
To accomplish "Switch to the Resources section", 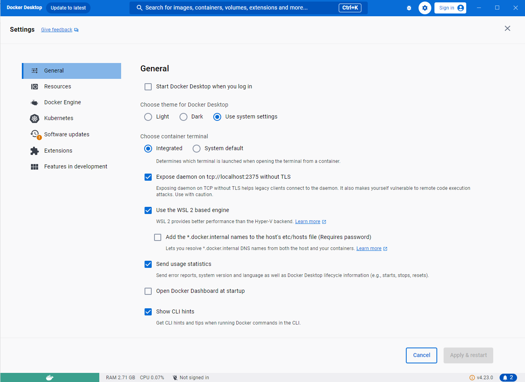I will pos(71,86).
